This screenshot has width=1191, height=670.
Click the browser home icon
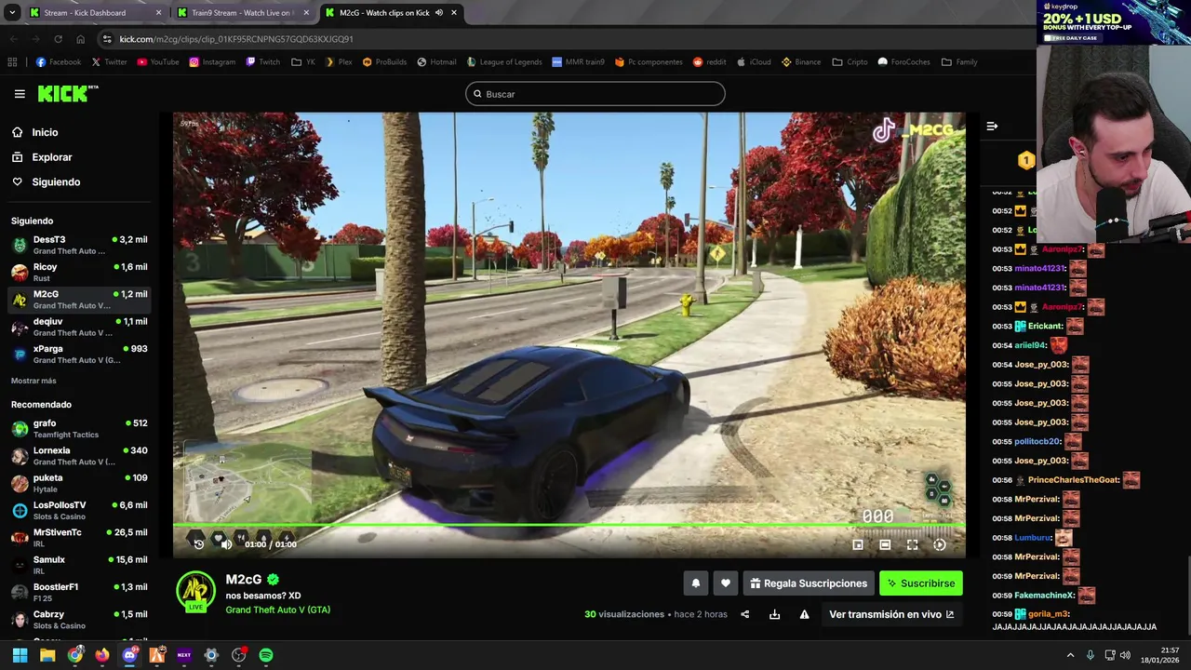[80, 39]
